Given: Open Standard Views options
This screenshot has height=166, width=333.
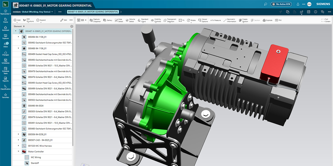Looking at the screenshot, I should 142,20.
